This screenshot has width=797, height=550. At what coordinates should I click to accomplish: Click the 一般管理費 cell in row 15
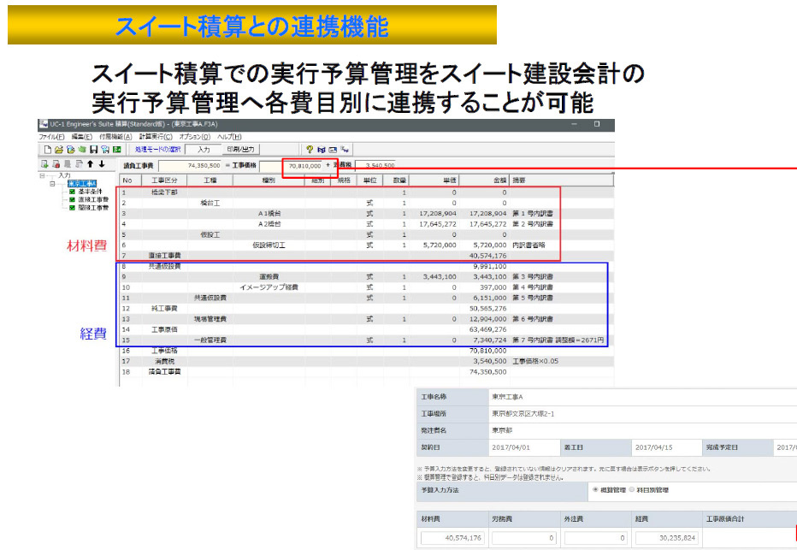click(x=210, y=340)
